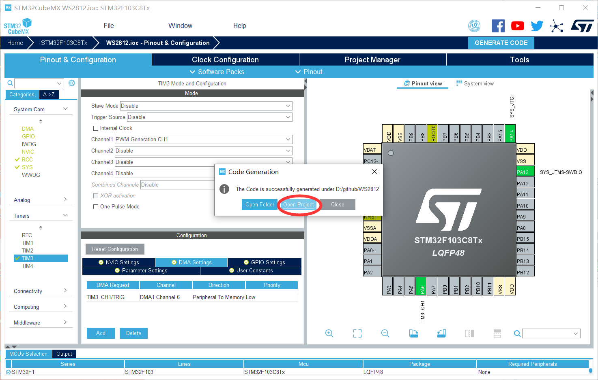
Task: Click the ST community network icon
Action: coord(557,26)
